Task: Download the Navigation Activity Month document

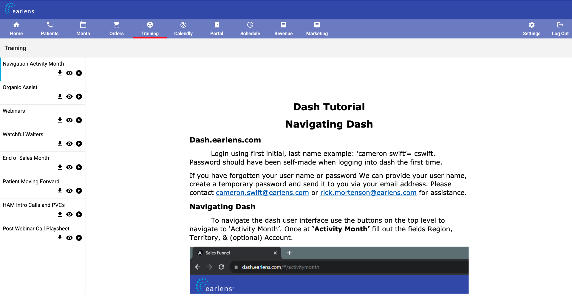Action: coord(60,73)
